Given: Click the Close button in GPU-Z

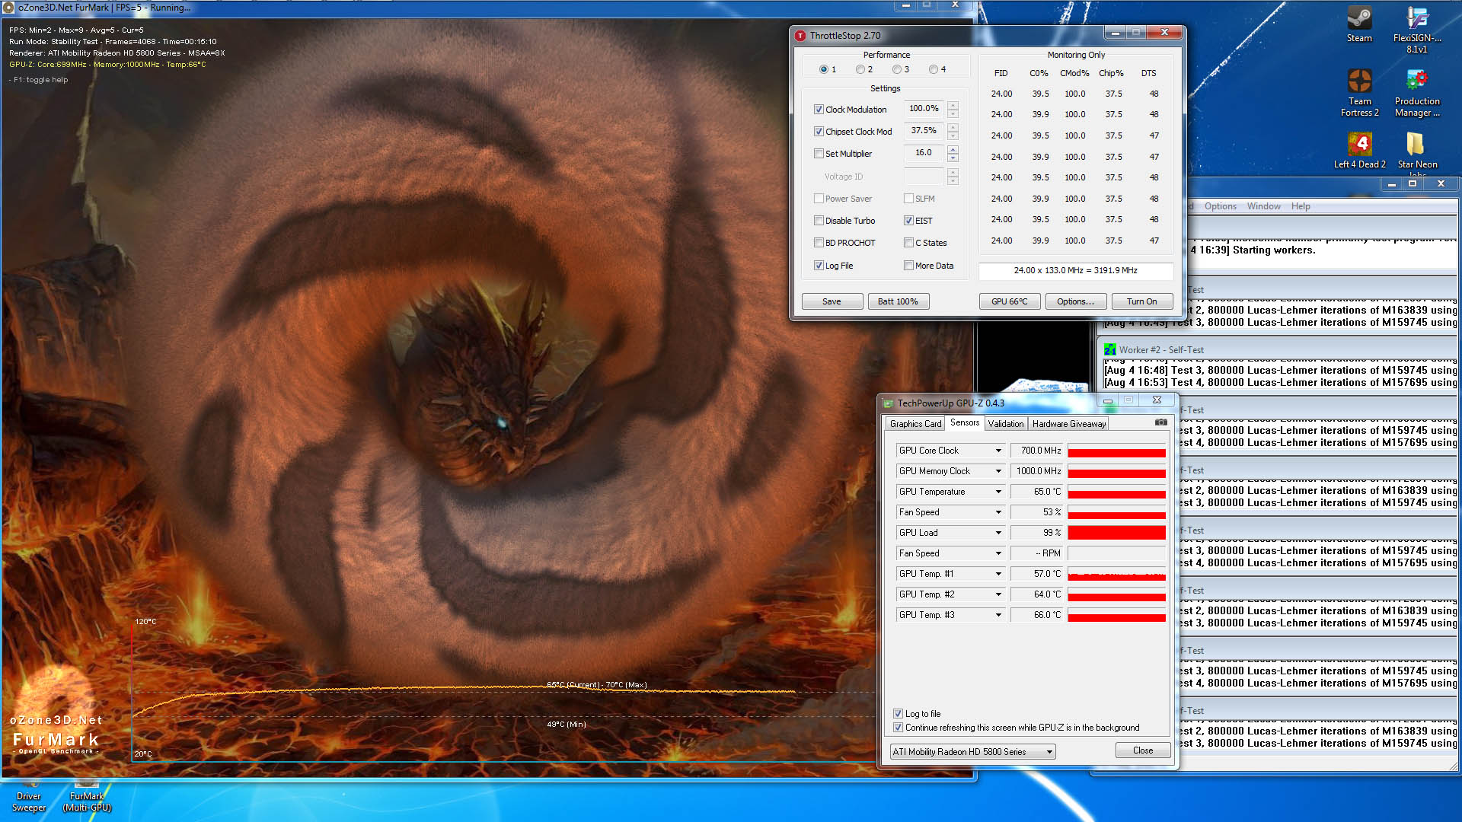Looking at the screenshot, I should click(x=1143, y=750).
